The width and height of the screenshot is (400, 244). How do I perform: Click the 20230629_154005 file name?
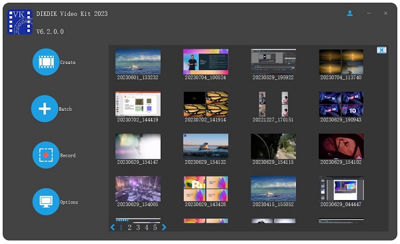(138, 205)
